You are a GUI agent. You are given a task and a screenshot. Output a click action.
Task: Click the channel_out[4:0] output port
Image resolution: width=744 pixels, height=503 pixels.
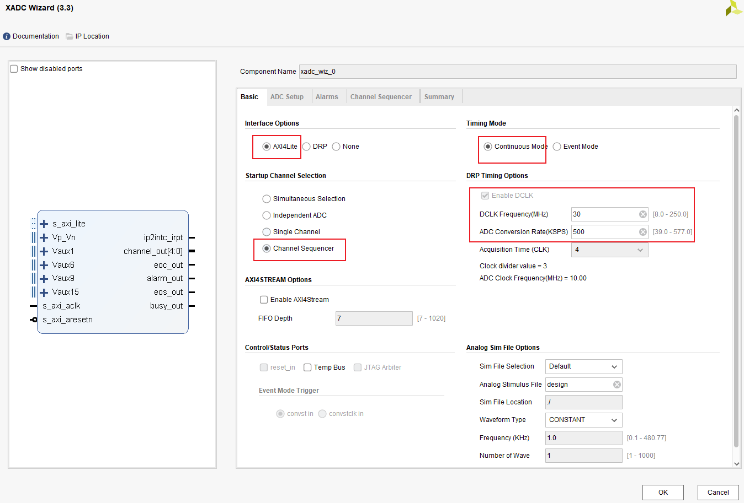tap(153, 251)
